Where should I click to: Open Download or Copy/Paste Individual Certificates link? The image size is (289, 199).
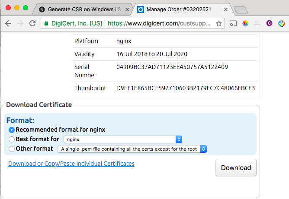(71, 164)
